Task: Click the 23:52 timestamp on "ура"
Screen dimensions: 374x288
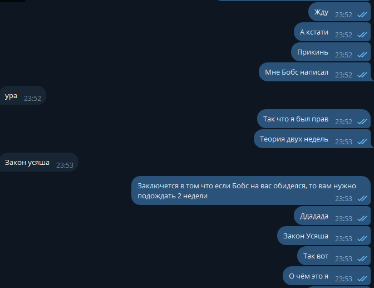Action: click(32, 99)
